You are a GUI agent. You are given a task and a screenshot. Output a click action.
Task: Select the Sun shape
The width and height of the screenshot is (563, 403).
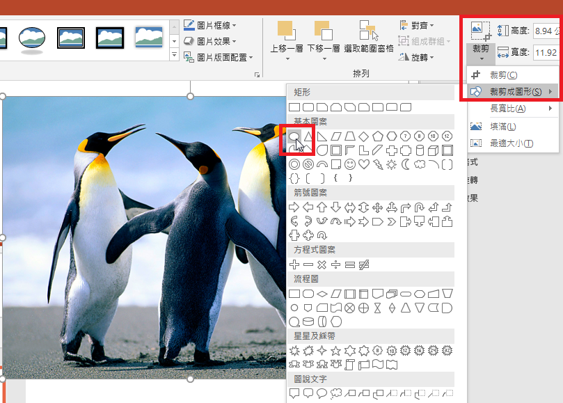[391, 164]
